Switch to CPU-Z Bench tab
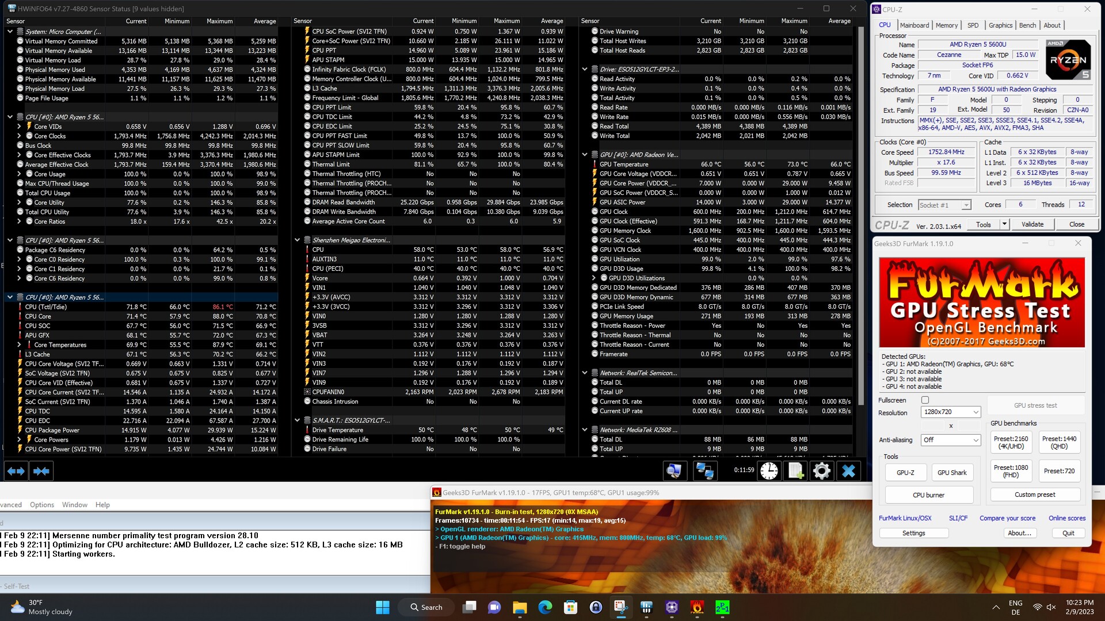The height and width of the screenshot is (621, 1105). pos(1027,25)
